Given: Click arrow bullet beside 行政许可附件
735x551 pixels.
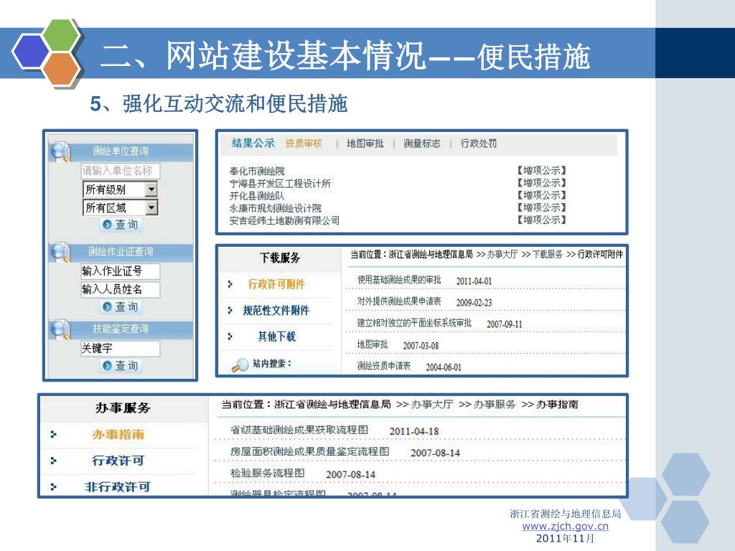Looking at the screenshot, I should pos(230,284).
